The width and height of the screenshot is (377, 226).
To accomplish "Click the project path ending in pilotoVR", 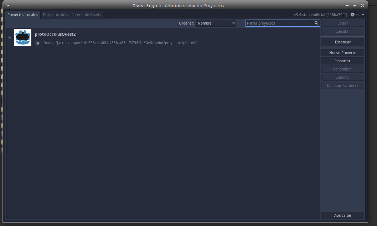I will tap(120, 43).
